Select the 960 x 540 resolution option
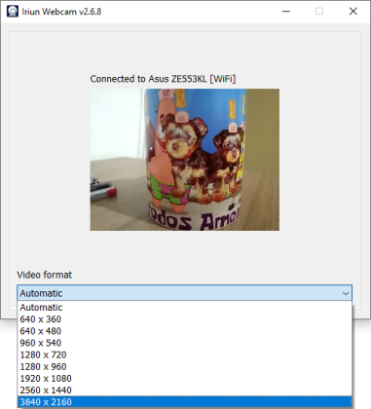This screenshot has width=371, height=409. [x=184, y=343]
